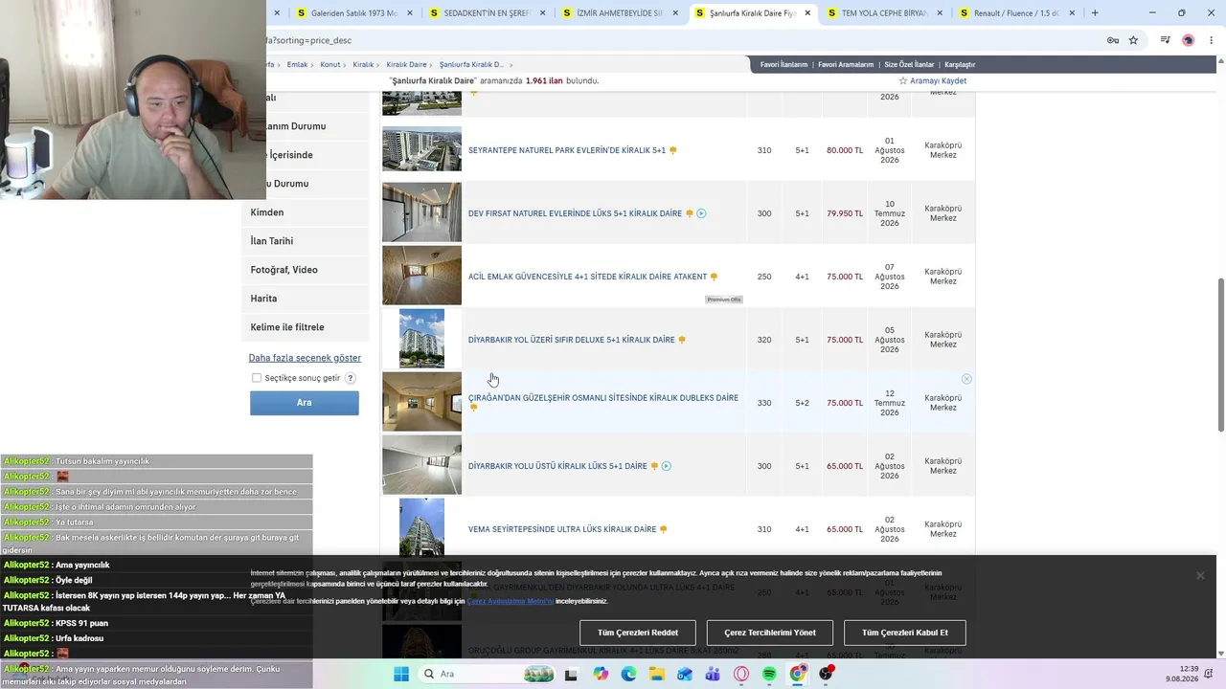The image size is (1226, 689).
Task: Open thumbnail of DİYARBAKIR YOL ÜZERİ listing
Action: [x=421, y=339]
